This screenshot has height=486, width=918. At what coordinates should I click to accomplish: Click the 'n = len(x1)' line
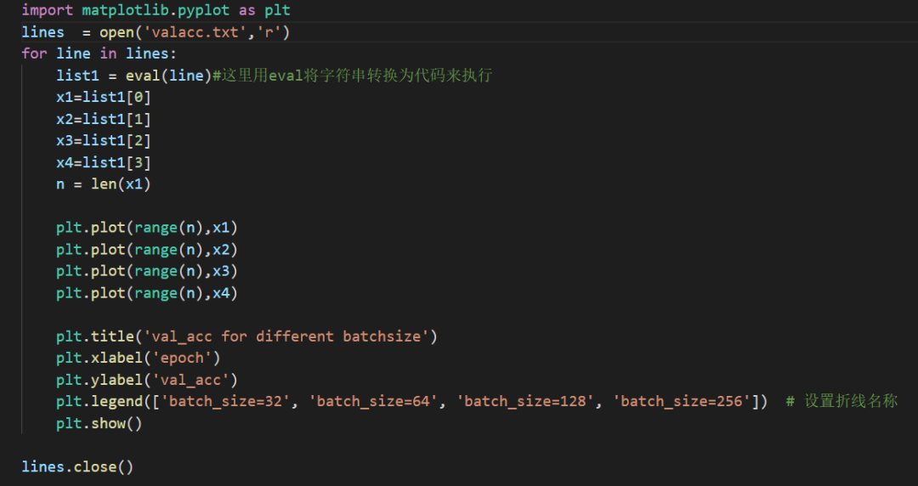[104, 184]
